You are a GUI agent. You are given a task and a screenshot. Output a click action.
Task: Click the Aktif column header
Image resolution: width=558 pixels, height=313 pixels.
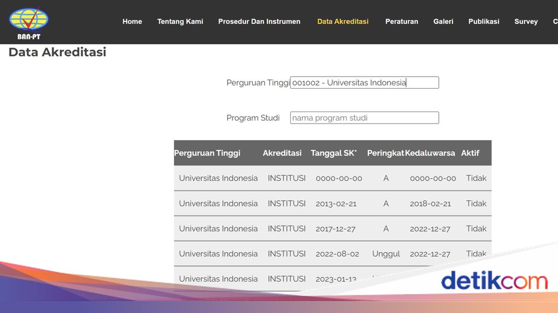470,153
